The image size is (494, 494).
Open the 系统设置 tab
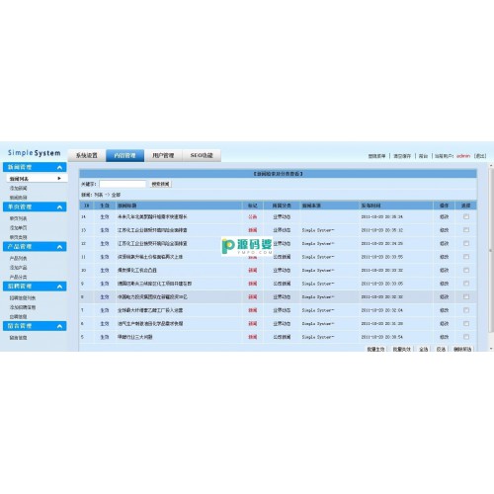tap(87, 155)
